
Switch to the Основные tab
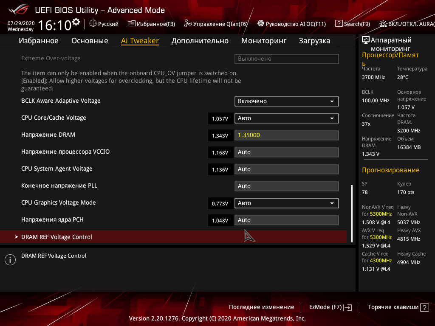pyautogui.click(x=90, y=41)
